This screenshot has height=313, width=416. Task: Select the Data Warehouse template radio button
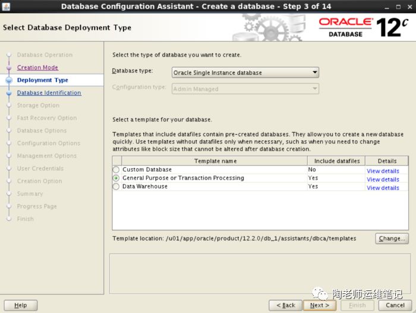pos(116,186)
